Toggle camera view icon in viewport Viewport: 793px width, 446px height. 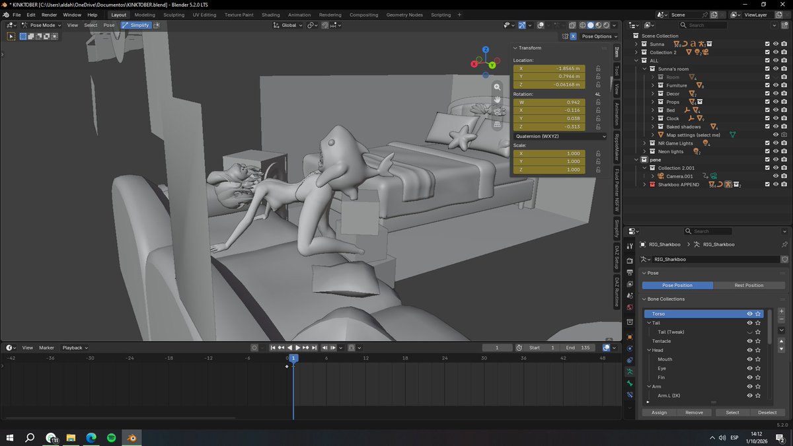coord(497,111)
